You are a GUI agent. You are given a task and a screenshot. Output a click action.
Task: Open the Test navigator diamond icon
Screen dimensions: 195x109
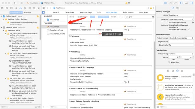(25, 8)
